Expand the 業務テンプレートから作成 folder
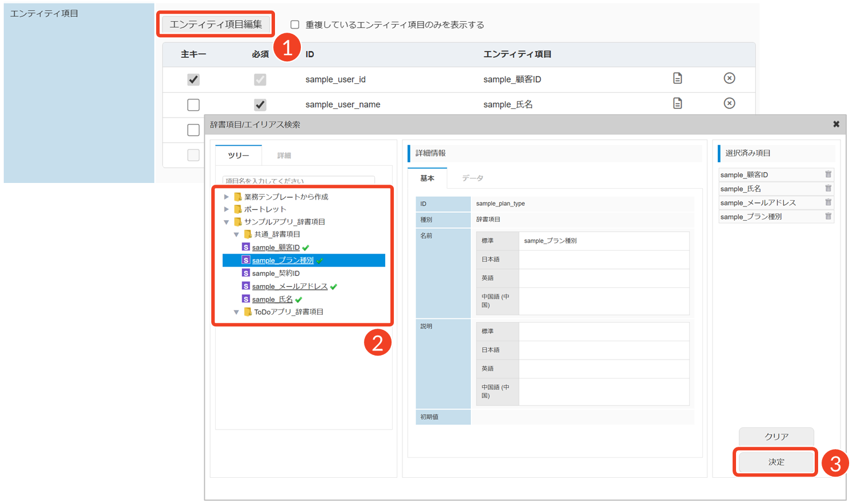852x503 pixels. coord(226,197)
